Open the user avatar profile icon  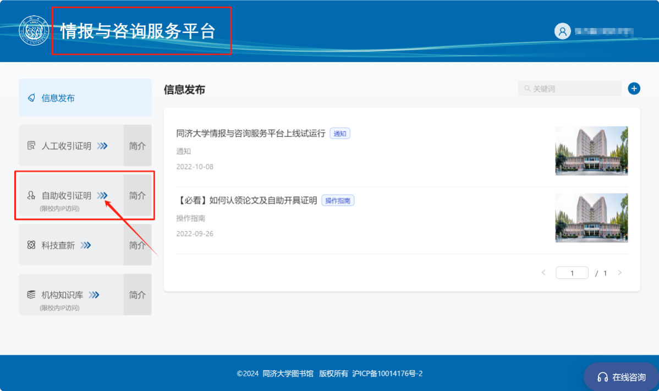(x=562, y=31)
